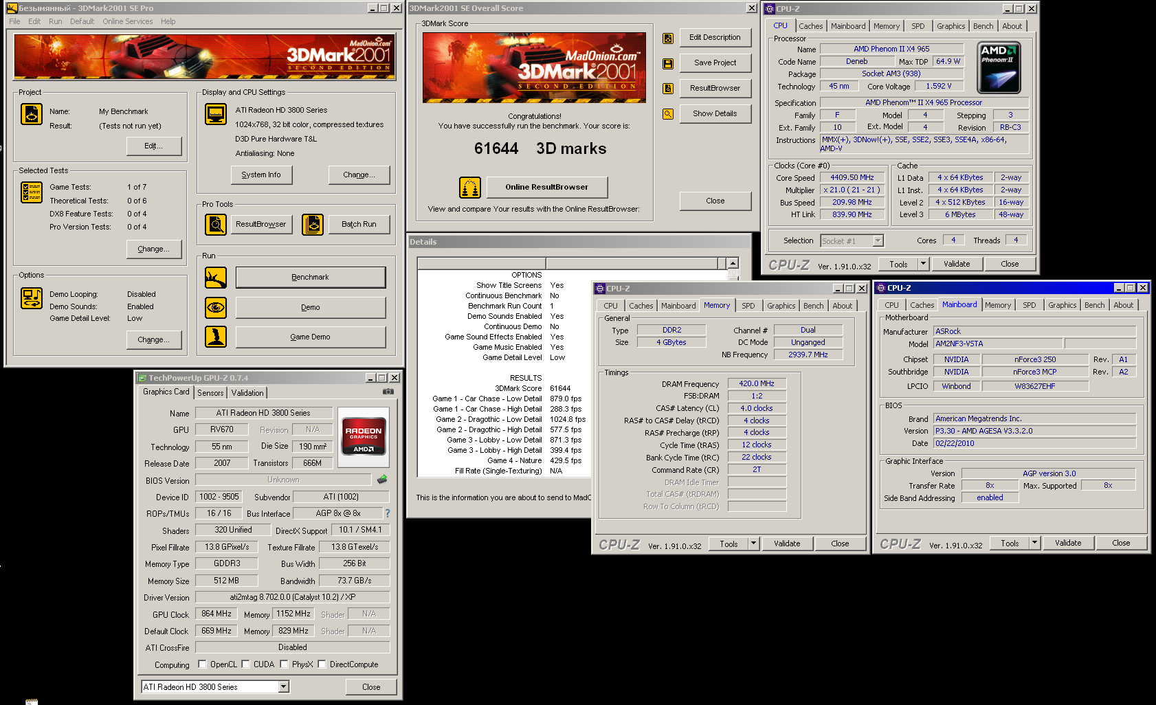Enable the OpenCL checkbox

pyautogui.click(x=202, y=664)
